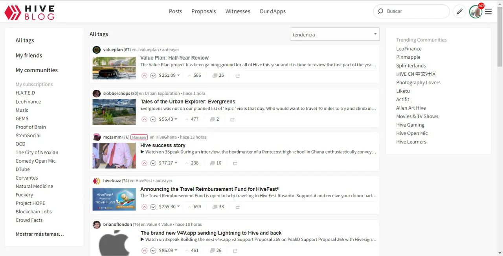The image size is (503, 256).
Task: Open Photography Lovers community link
Action: tap(418, 82)
